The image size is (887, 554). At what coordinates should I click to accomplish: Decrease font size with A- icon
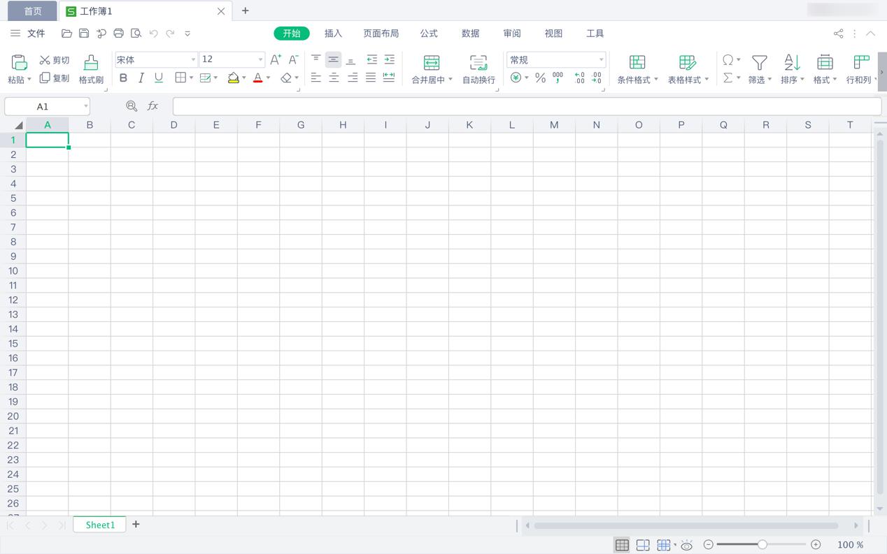pyautogui.click(x=294, y=59)
